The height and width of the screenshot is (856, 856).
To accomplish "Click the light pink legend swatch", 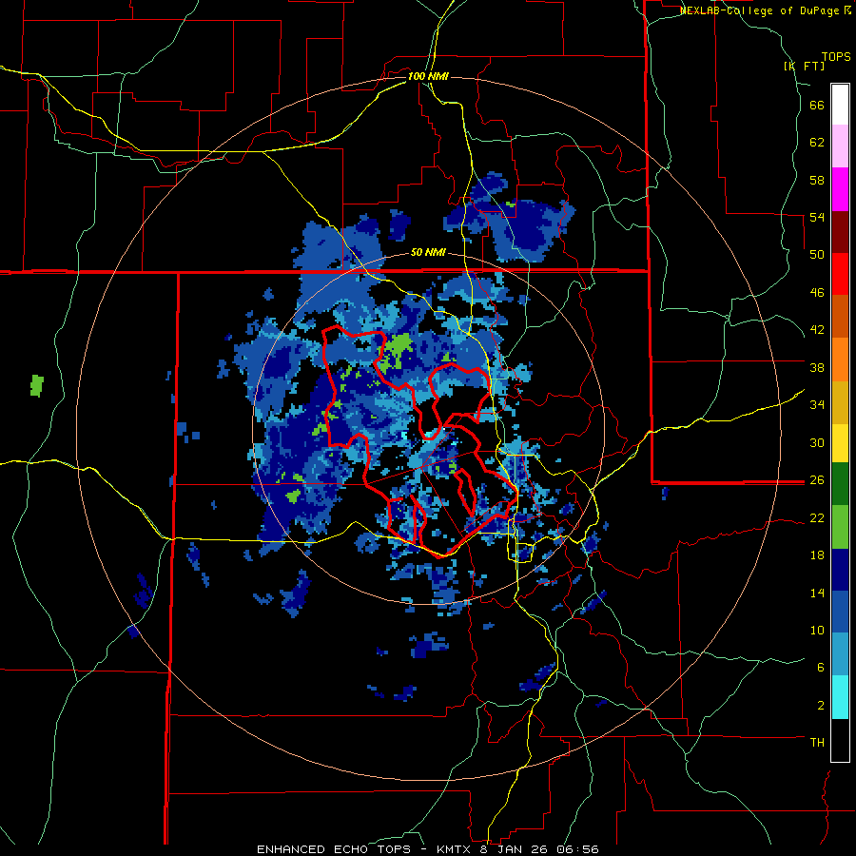I will click(x=840, y=146).
